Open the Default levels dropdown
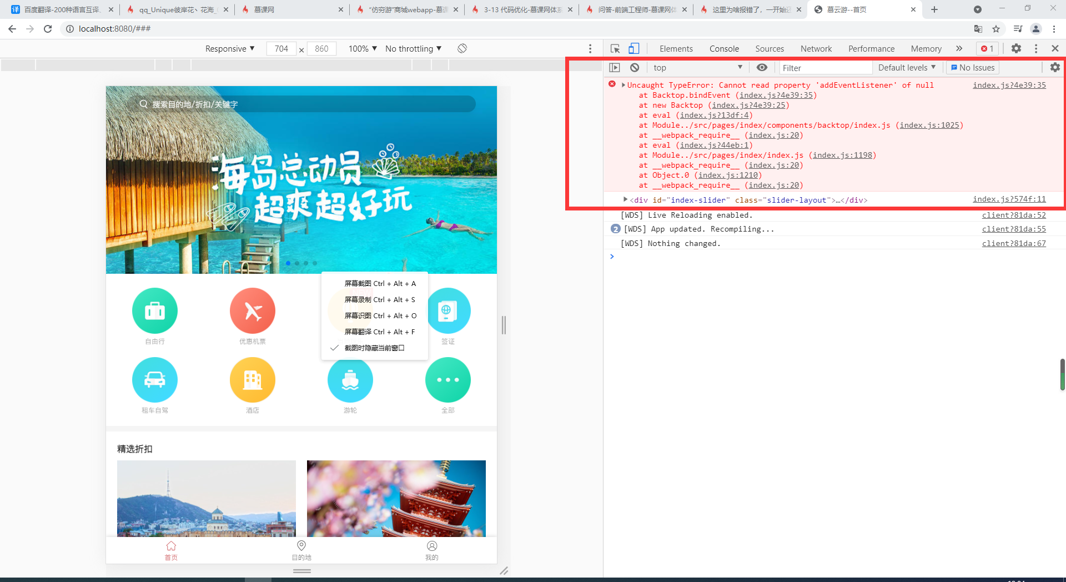 907,68
